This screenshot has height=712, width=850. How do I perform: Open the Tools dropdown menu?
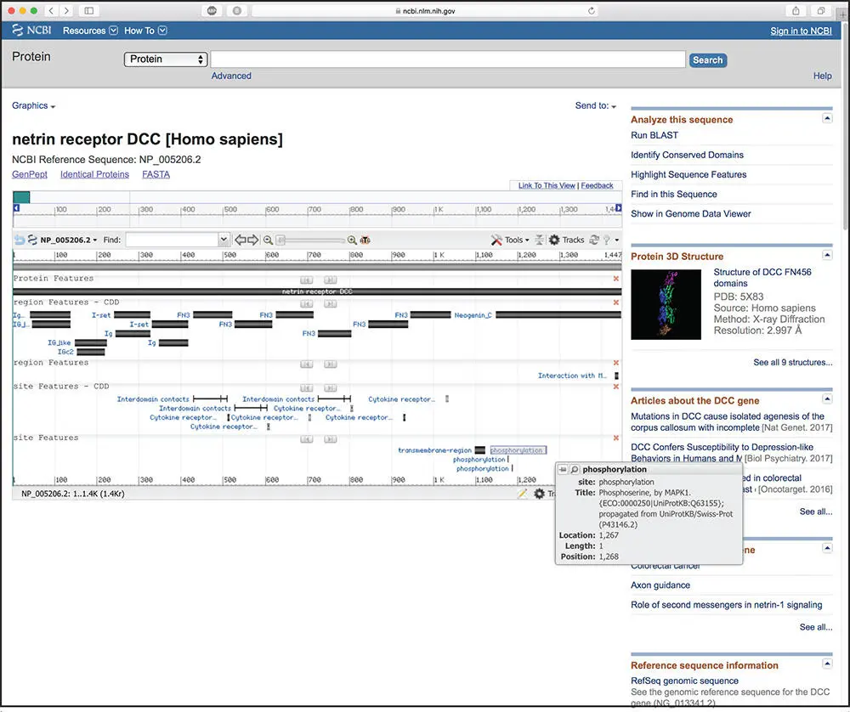click(x=517, y=240)
